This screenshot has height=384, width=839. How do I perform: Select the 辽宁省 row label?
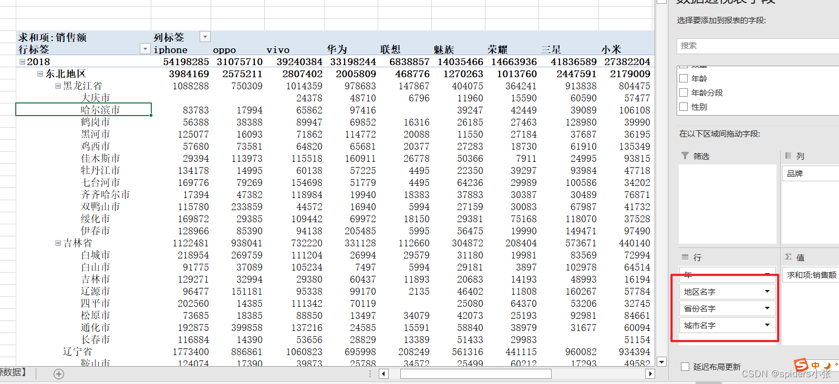(x=78, y=351)
